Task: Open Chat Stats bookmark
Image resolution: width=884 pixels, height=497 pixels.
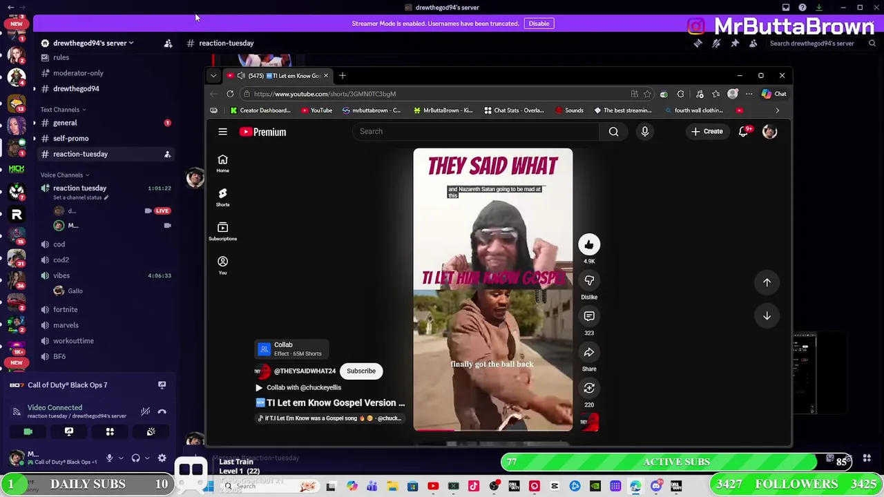Action: click(x=515, y=110)
